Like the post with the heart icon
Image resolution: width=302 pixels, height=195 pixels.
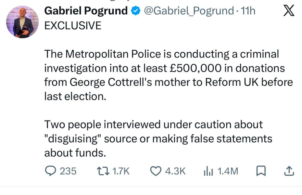156,171
